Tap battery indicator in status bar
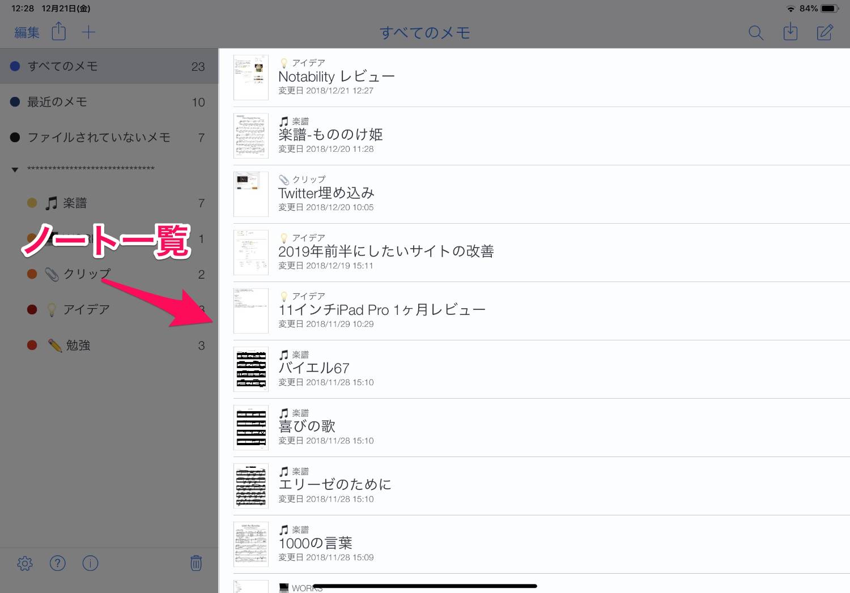 tap(830, 8)
